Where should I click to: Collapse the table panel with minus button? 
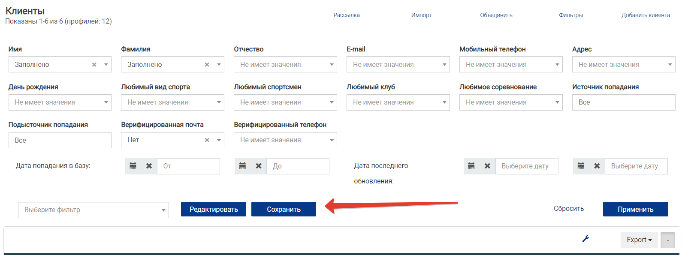[667, 240]
